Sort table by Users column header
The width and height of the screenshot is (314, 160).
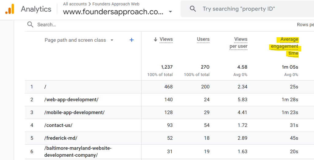203,39
